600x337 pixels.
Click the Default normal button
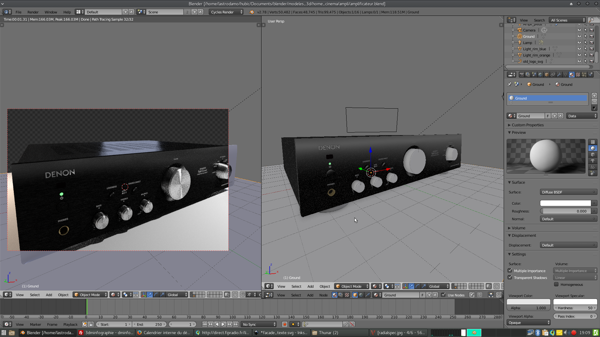click(568, 219)
